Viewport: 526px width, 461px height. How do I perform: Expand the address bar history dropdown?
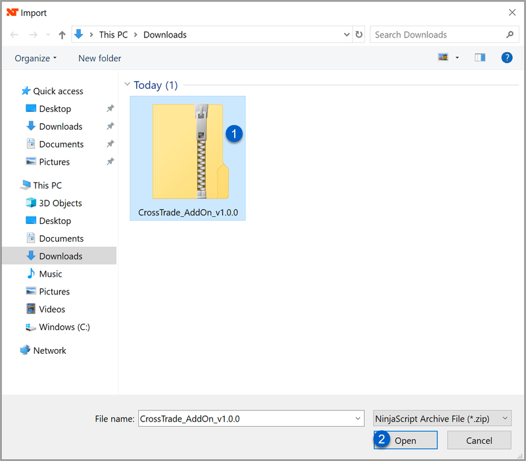coord(347,35)
